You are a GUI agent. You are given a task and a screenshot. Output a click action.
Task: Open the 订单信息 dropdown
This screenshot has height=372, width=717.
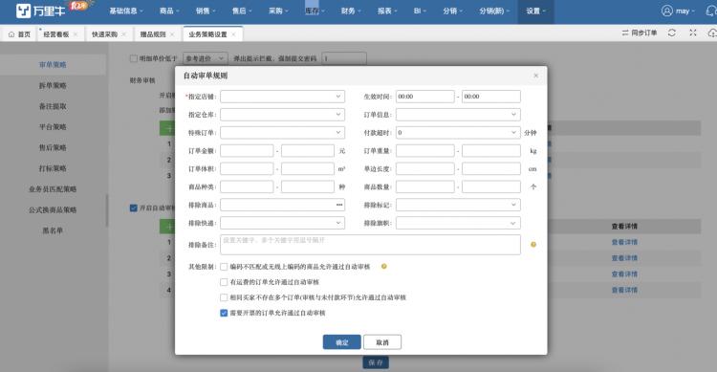click(x=458, y=115)
